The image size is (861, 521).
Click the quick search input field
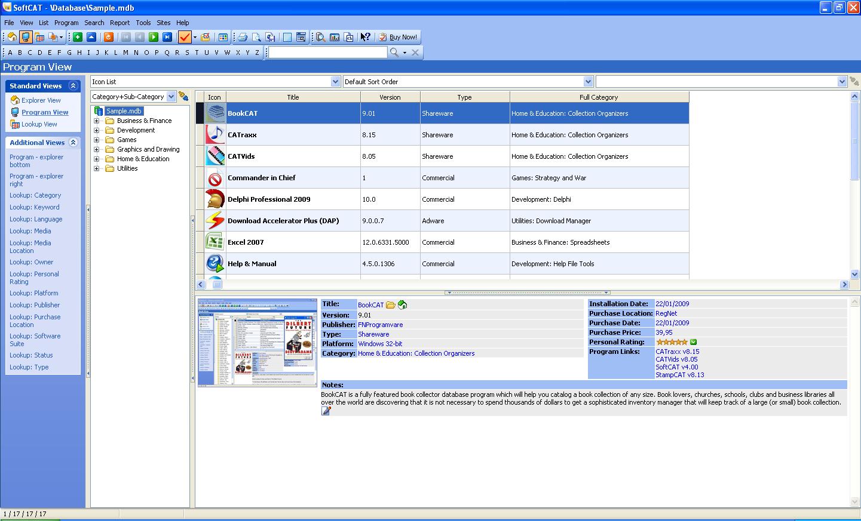tap(328, 53)
